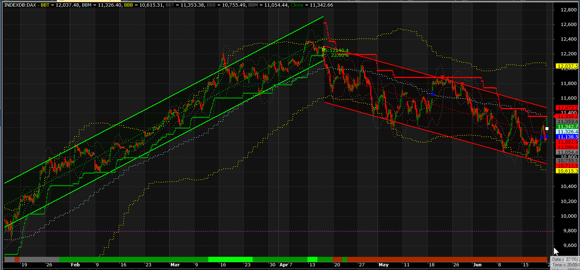Click the 10,000 price axis label
Image resolution: width=580 pixels, height=270 pixels.
(x=569, y=216)
